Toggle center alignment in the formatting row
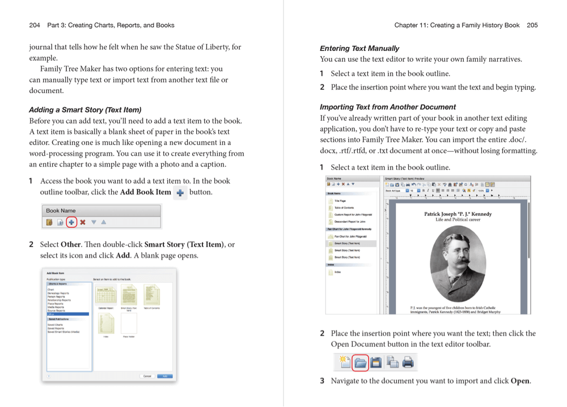This screenshot has width=567, height=407. 443,190
